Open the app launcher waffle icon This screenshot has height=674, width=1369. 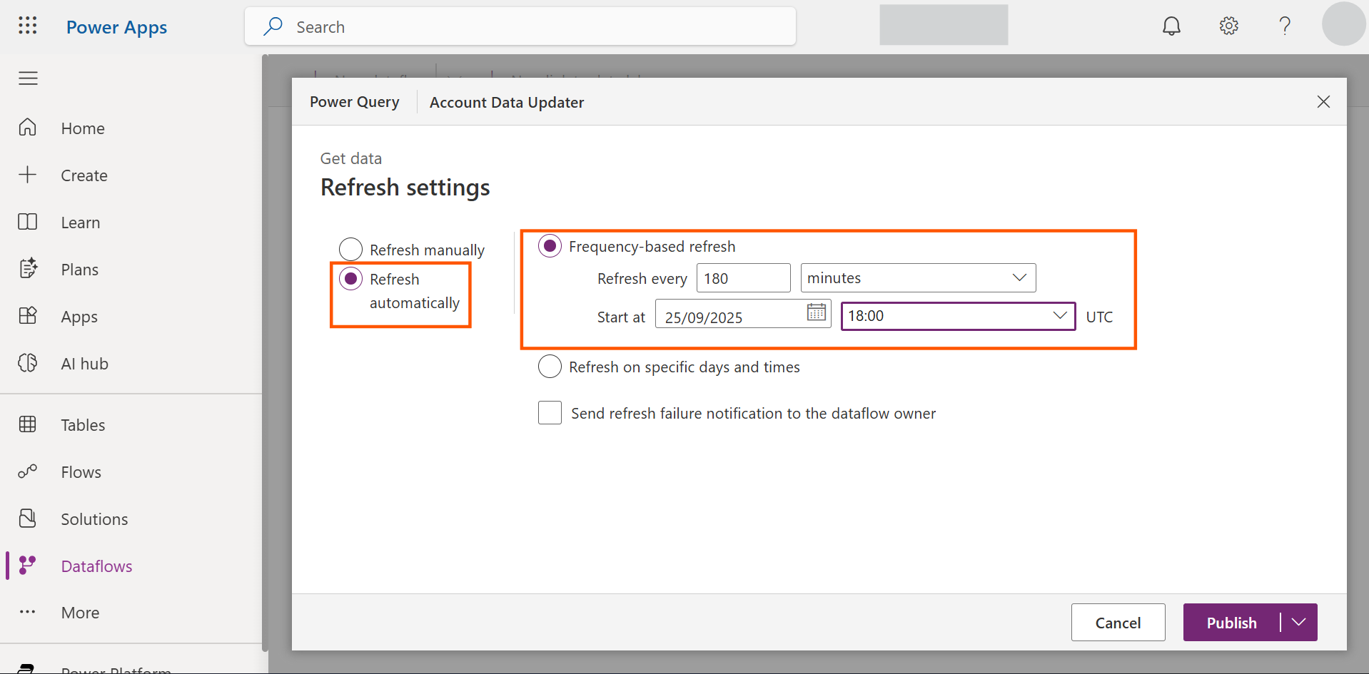tap(27, 26)
